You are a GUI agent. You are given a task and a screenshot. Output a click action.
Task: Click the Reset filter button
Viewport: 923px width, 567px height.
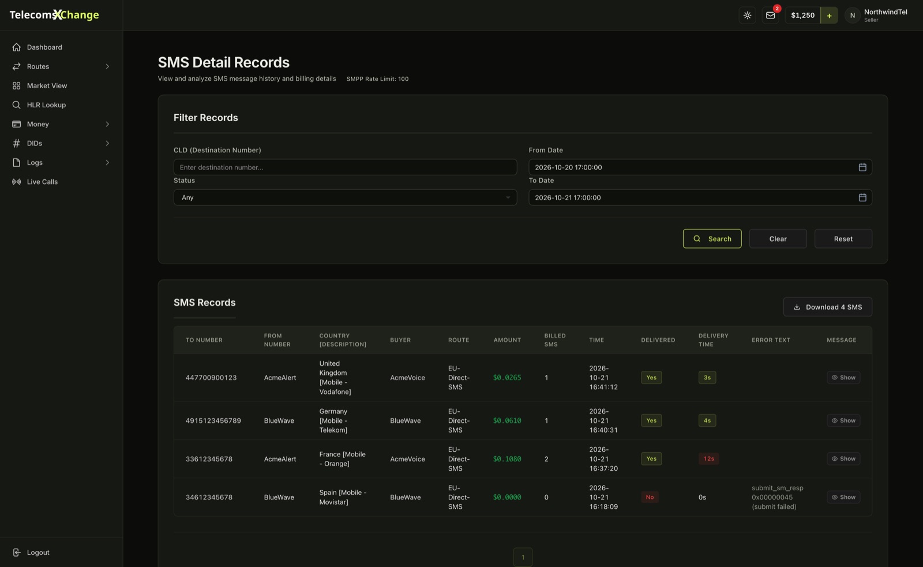pos(843,239)
